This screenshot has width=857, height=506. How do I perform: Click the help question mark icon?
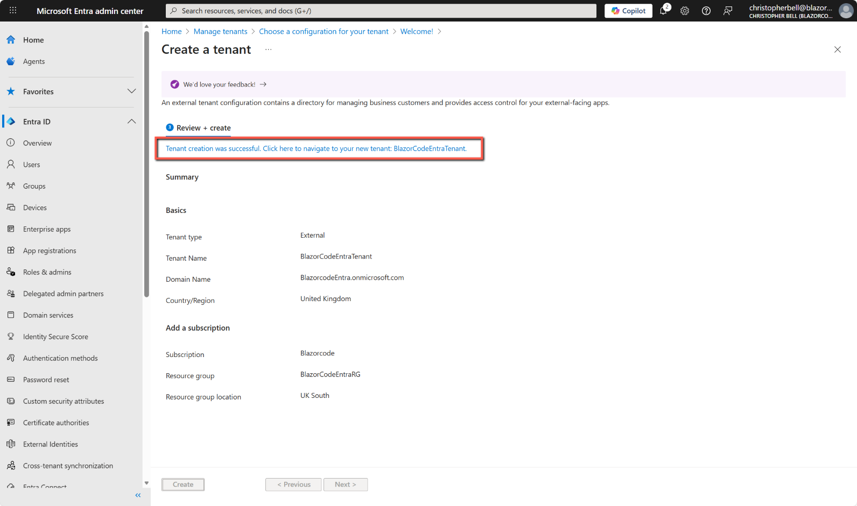(x=706, y=11)
